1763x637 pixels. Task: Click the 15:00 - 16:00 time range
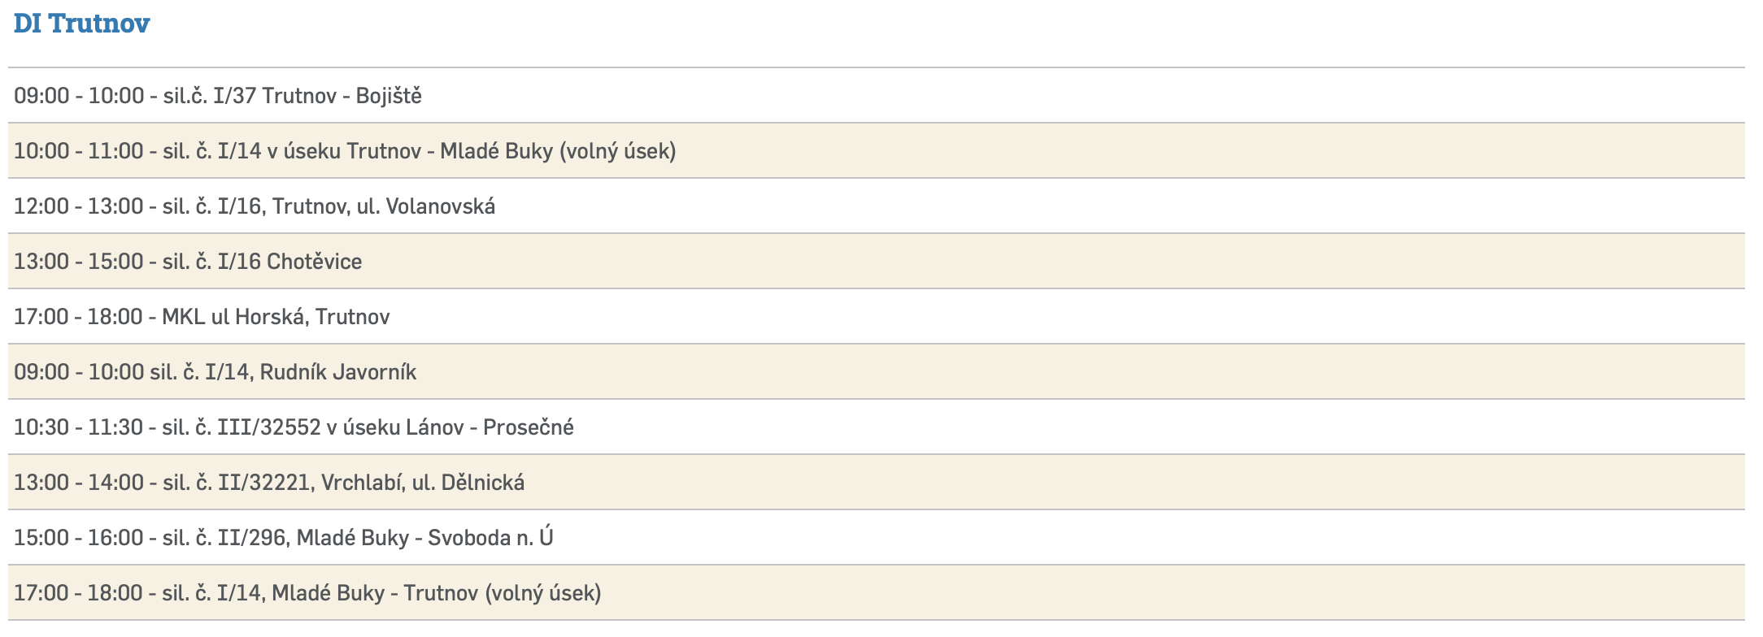tap(79, 538)
